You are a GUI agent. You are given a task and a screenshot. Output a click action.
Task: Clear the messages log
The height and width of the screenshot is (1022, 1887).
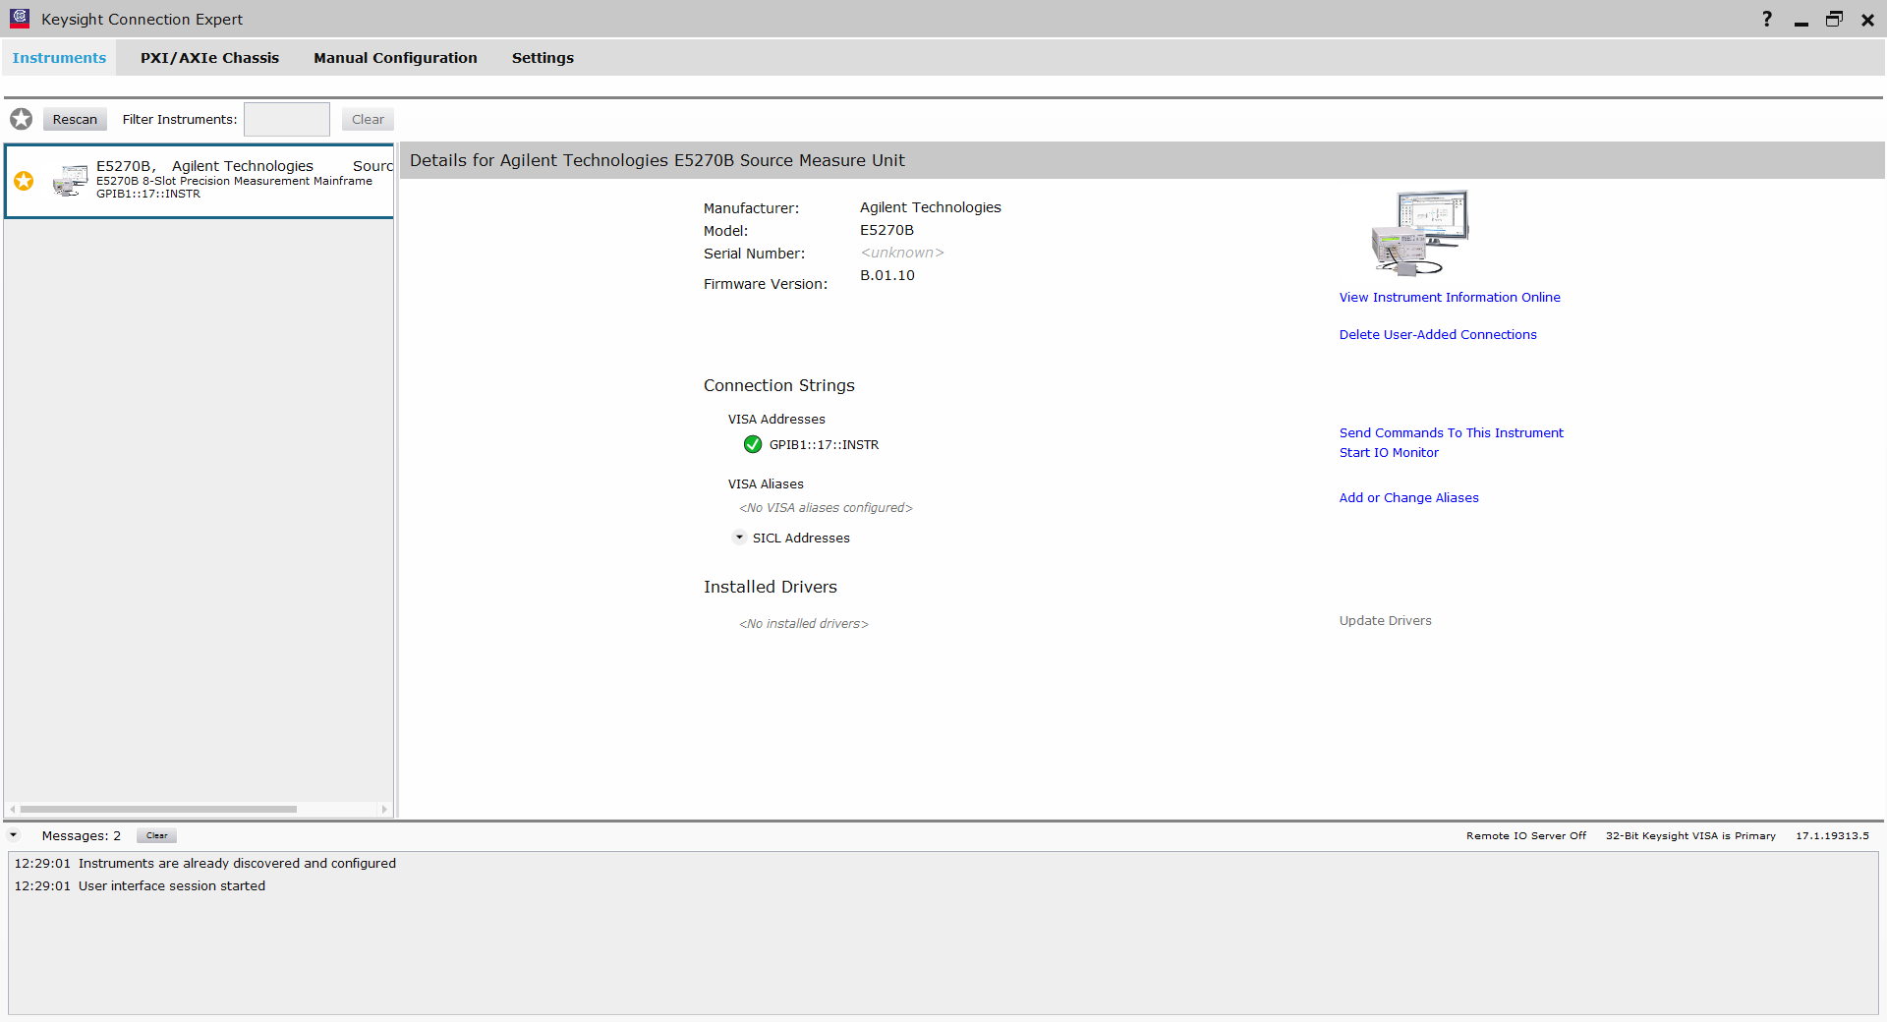(x=156, y=835)
